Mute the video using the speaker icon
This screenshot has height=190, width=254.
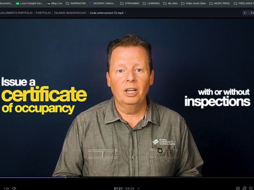[14, 188]
